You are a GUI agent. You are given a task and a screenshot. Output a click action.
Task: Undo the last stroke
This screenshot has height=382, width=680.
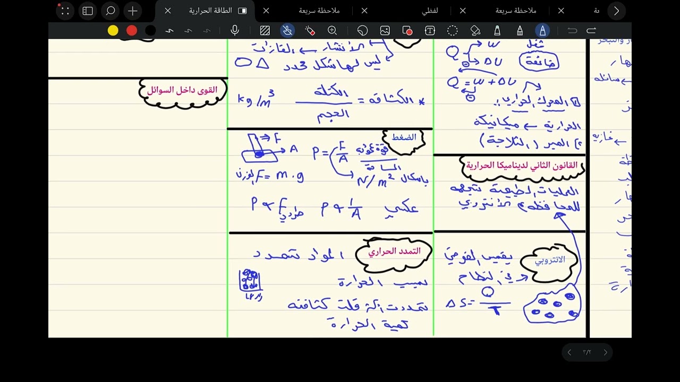tap(572, 31)
